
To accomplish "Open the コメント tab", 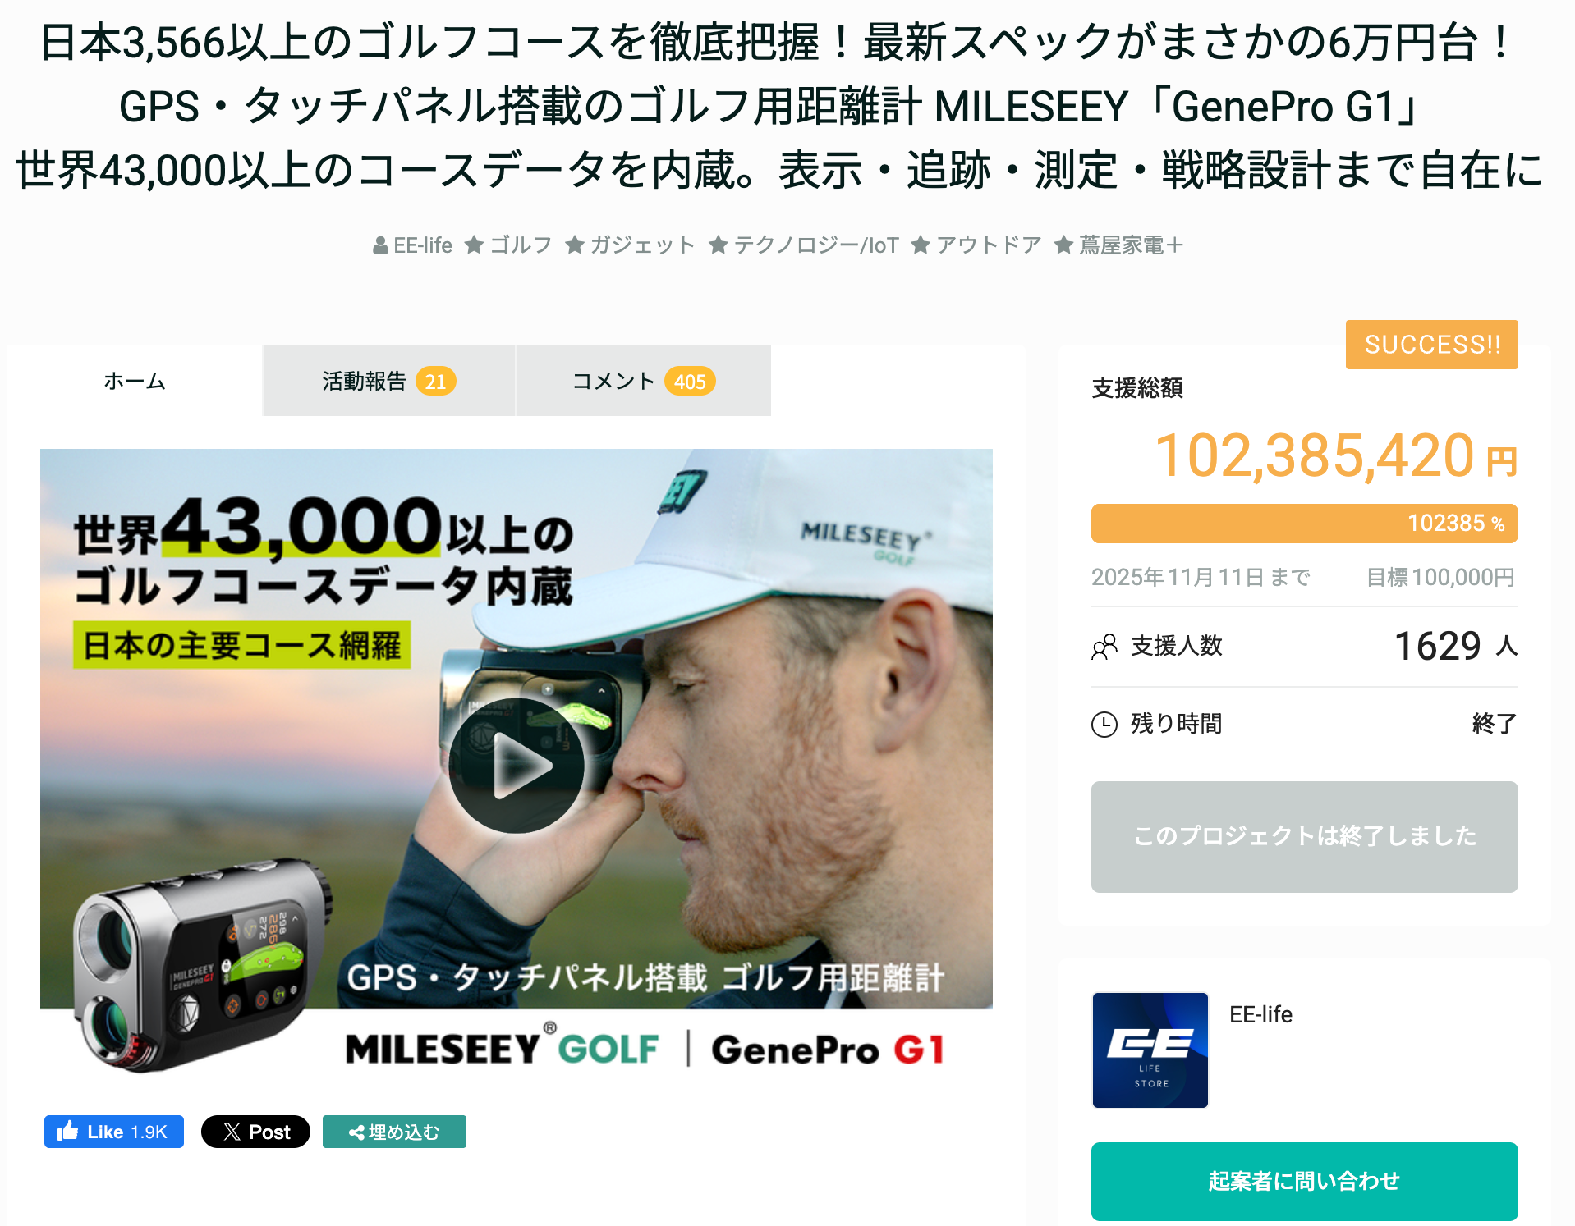I will tap(644, 381).
